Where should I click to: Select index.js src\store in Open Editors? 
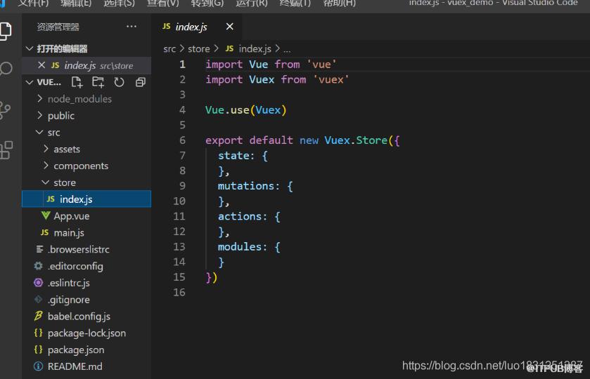click(86, 65)
